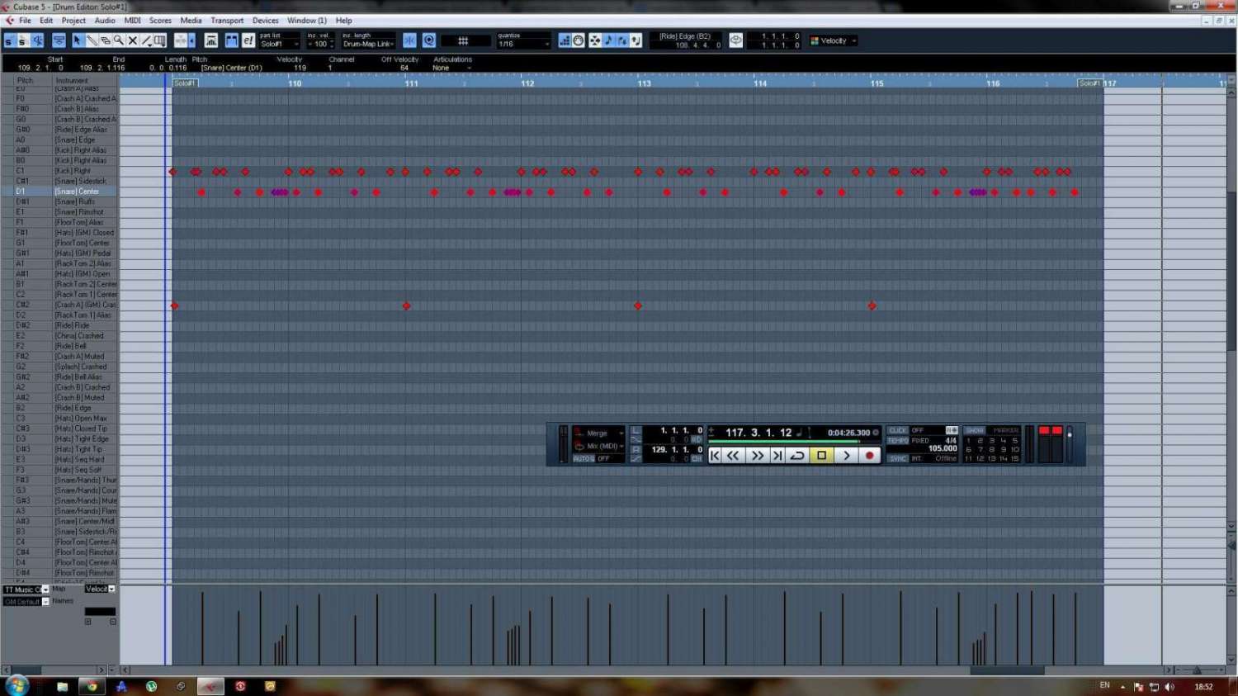This screenshot has height=696, width=1238.
Task: Click the TEMPO button in transport panel
Action: [897, 440]
